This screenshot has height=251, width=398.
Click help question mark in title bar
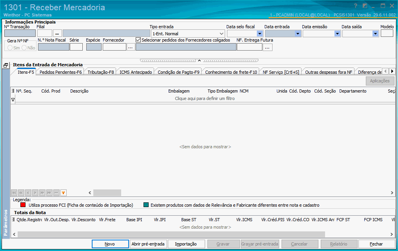click(355, 6)
